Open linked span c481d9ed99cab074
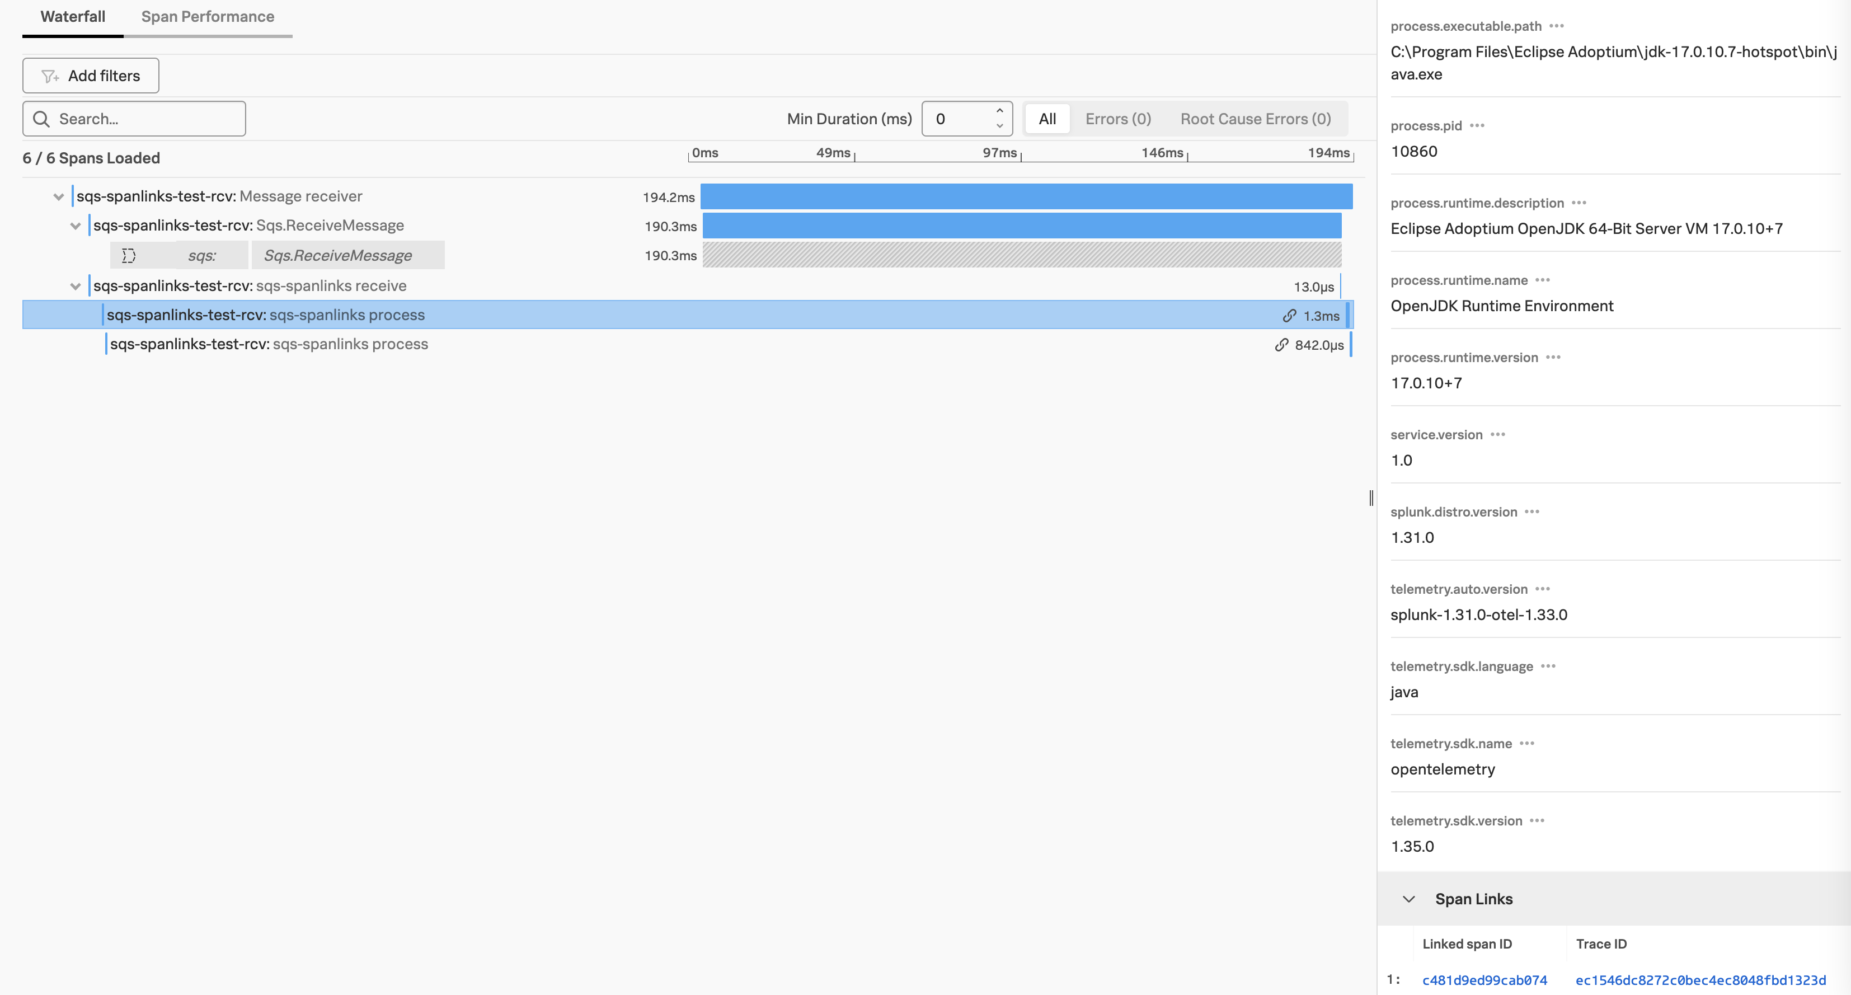The width and height of the screenshot is (1851, 995). click(1483, 979)
